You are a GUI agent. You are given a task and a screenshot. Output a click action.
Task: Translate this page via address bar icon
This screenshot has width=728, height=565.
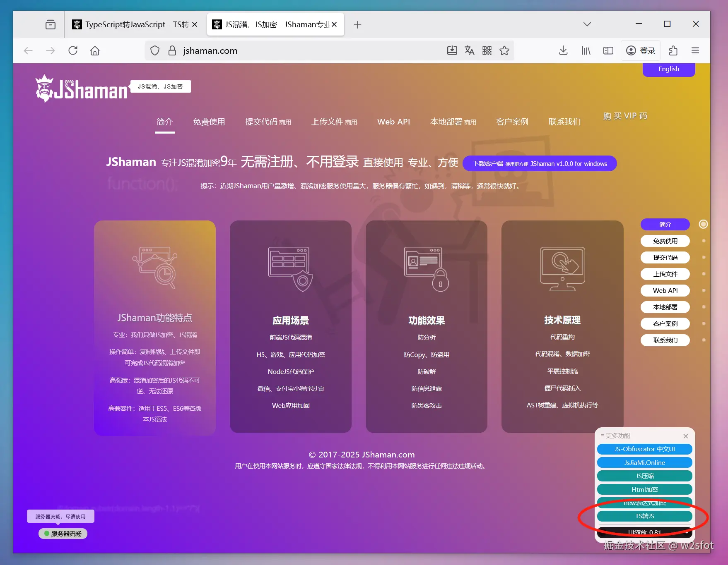(469, 51)
